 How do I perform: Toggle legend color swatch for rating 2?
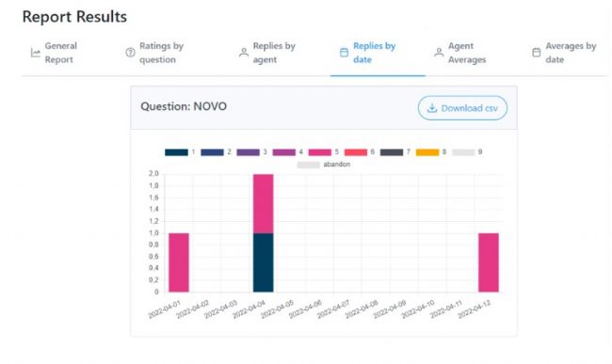click(213, 152)
